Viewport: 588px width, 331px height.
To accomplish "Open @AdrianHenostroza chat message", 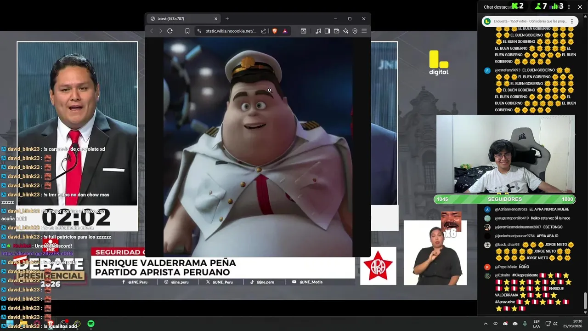I will point(531,209).
